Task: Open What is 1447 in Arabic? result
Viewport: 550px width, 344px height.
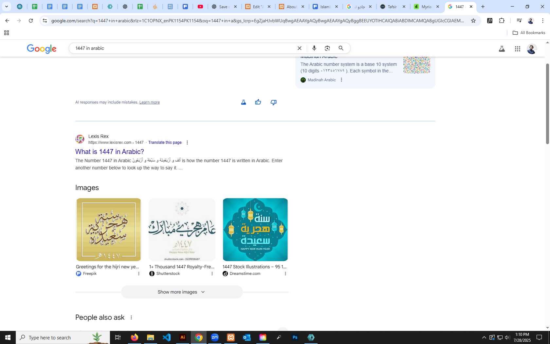Action: 110,152
